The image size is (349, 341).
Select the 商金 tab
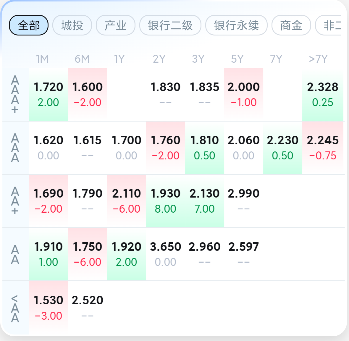291,25
